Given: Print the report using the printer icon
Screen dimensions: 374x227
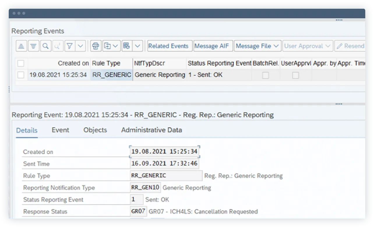Looking at the screenshot, I should (x=95, y=46).
